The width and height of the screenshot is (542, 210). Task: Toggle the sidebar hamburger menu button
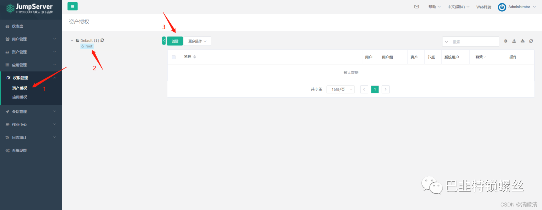click(72, 7)
